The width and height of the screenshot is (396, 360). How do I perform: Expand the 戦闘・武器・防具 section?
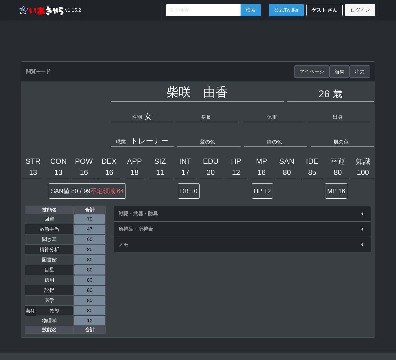242,214
